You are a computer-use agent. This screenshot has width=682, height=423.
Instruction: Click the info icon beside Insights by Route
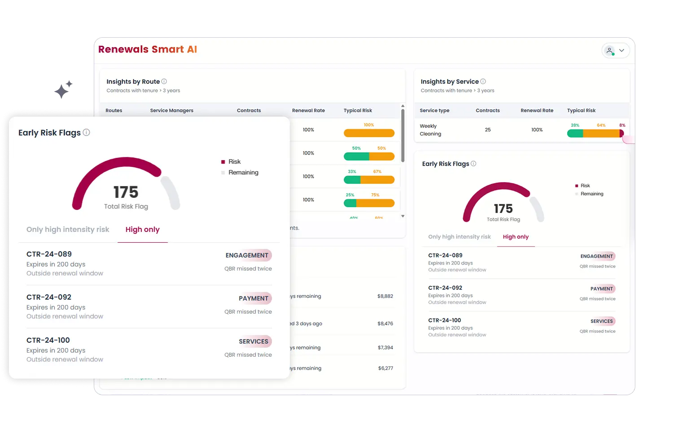tap(164, 81)
